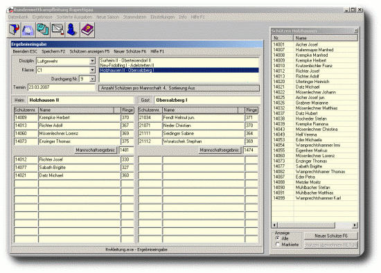Click Ringe field for Enzinger Thomas
The image size is (381, 273).
(127, 141)
